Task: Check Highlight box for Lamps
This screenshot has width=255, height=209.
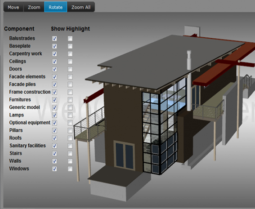Action: pos(70,115)
